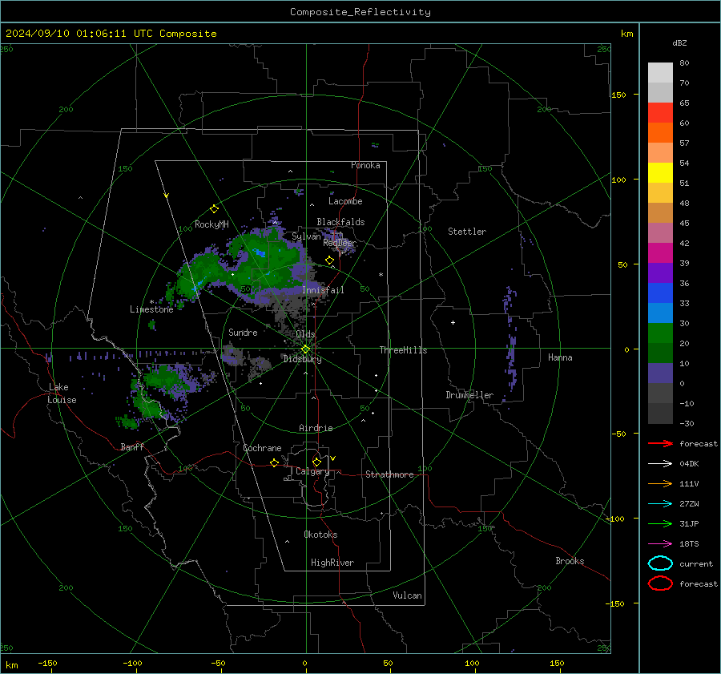The height and width of the screenshot is (674, 721).
Task: Click the yellow diamond marker beside RockyMH
Action: [214, 209]
